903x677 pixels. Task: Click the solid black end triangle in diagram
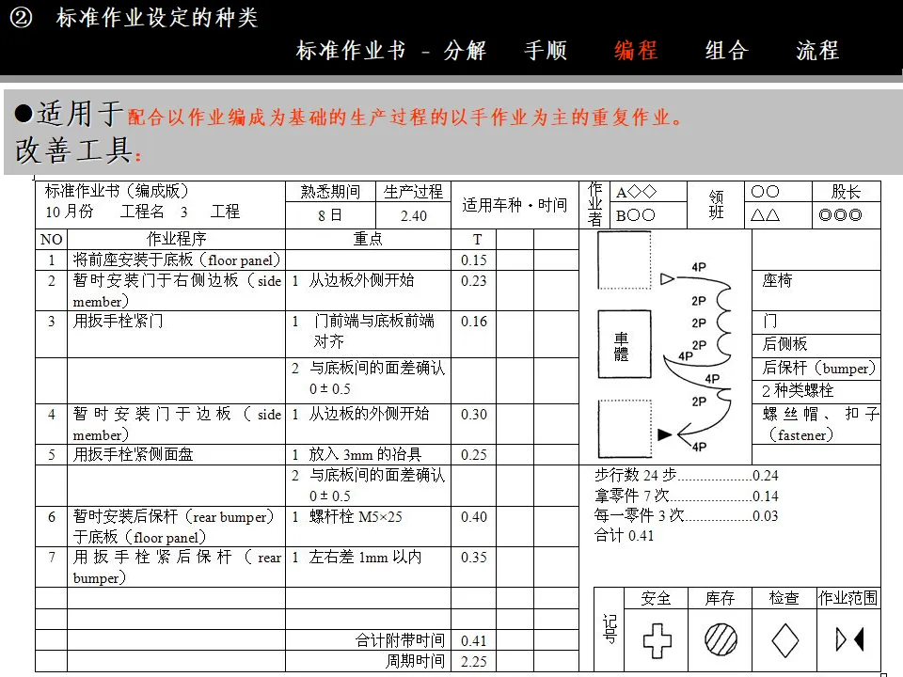click(665, 434)
